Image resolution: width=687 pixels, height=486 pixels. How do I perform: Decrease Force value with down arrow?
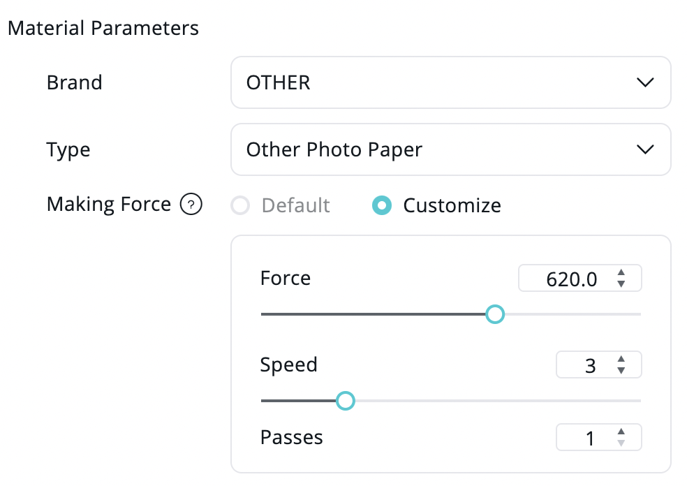(x=621, y=285)
